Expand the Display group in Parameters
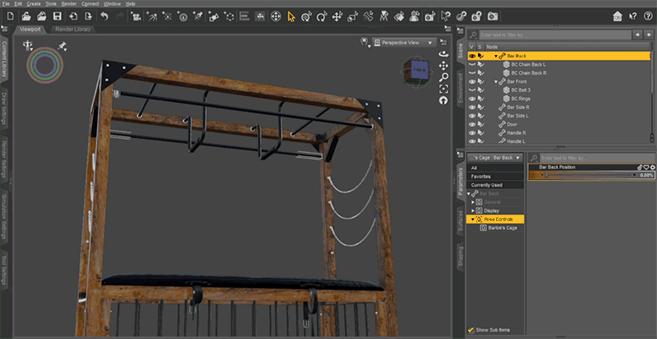The width and height of the screenshot is (657, 339). tap(474, 210)
